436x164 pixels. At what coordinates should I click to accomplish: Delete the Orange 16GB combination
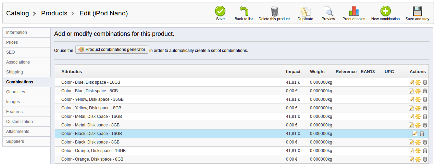tap(425, 151)
